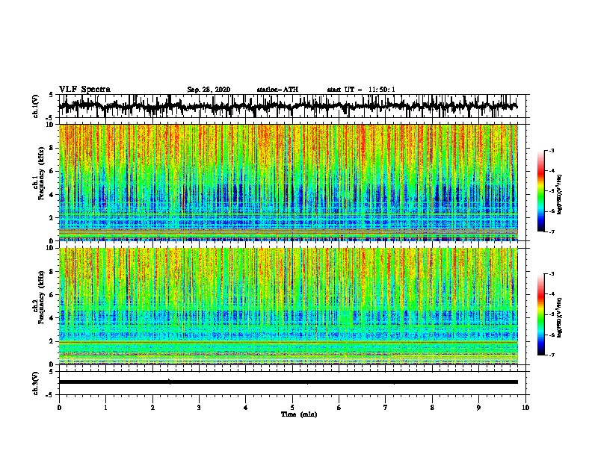The height and width of the screenshot is (457, 592).
Task: Click the ch.1 voltage waveform trace
Action: click(x=288, y=106)
